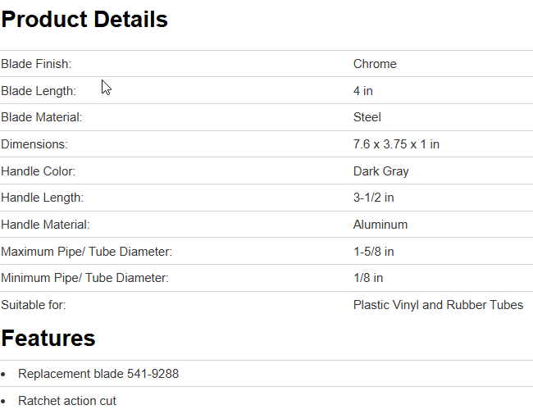Select the Dark Gray handle color value
533x414 pixels.
tap(381, 171)
